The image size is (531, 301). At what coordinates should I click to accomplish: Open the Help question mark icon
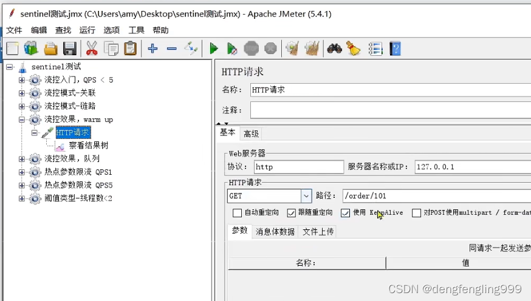click(395, 49)
